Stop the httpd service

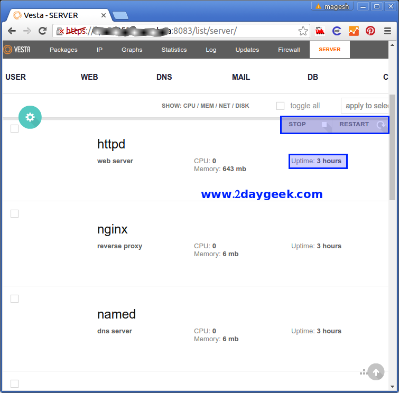307,124
